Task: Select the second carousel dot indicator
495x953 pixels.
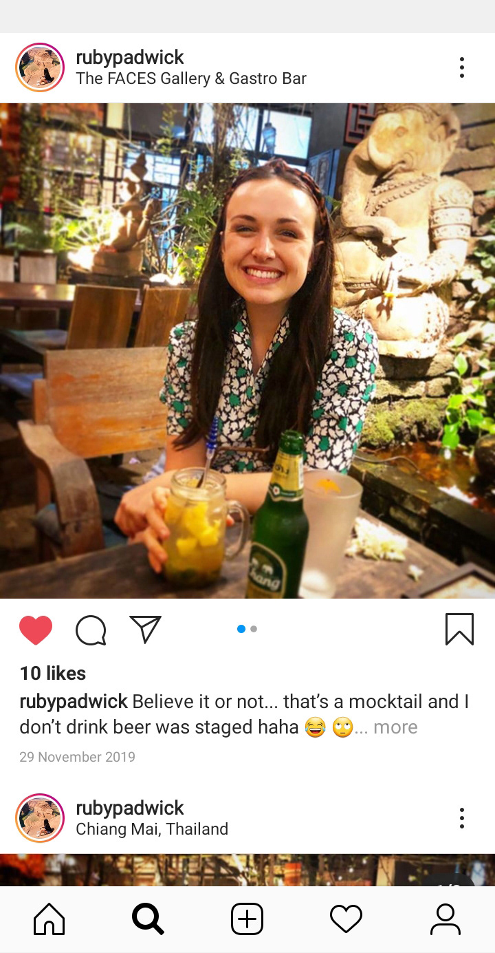Action: pyautogui.click(x=254, y=629)
